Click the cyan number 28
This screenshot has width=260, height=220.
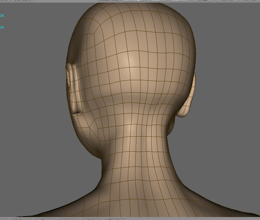point(2,16)
